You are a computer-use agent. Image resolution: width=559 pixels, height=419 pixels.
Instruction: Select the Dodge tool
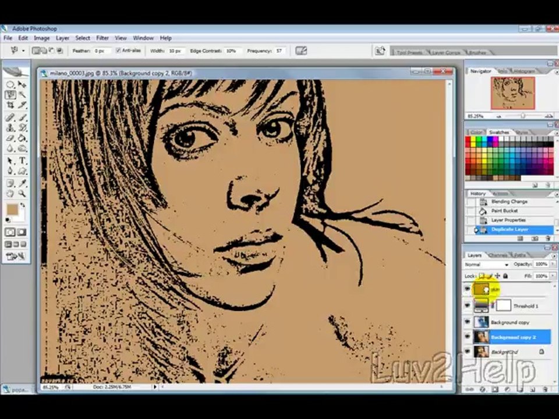coord(22,148)
